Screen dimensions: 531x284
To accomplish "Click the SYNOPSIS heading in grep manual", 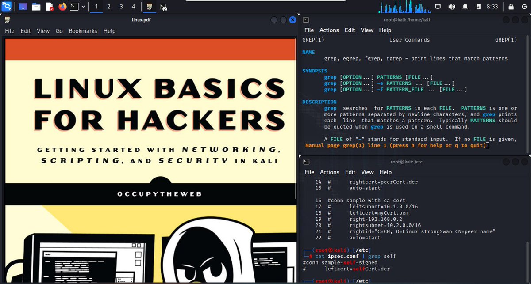I will [315, 71].
